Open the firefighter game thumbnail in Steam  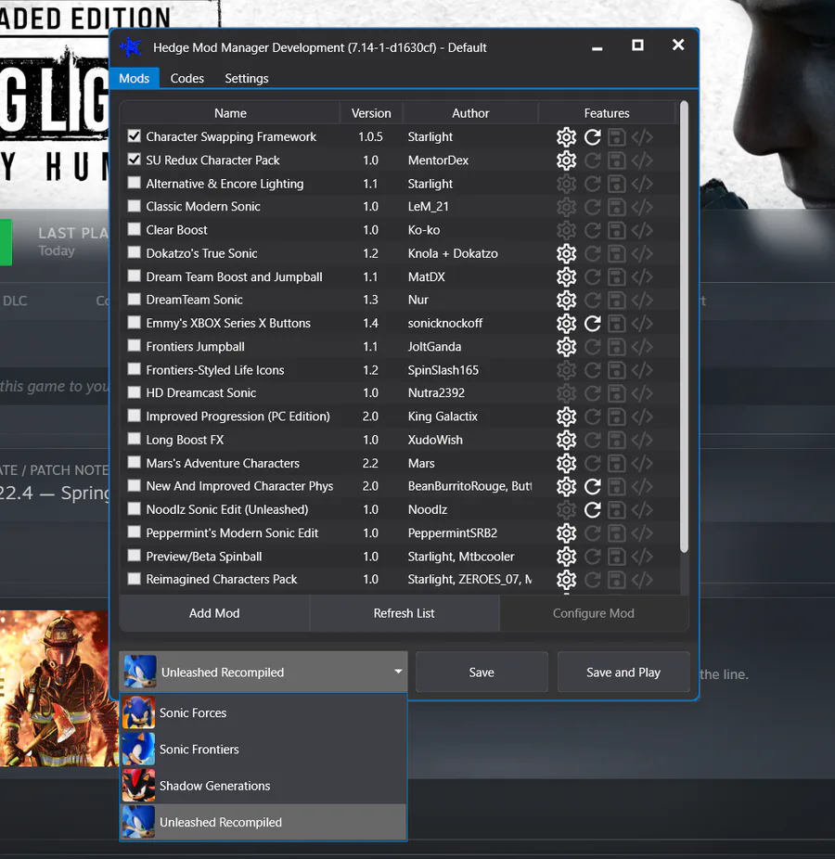pyautogui.click(x=58, y=688)
